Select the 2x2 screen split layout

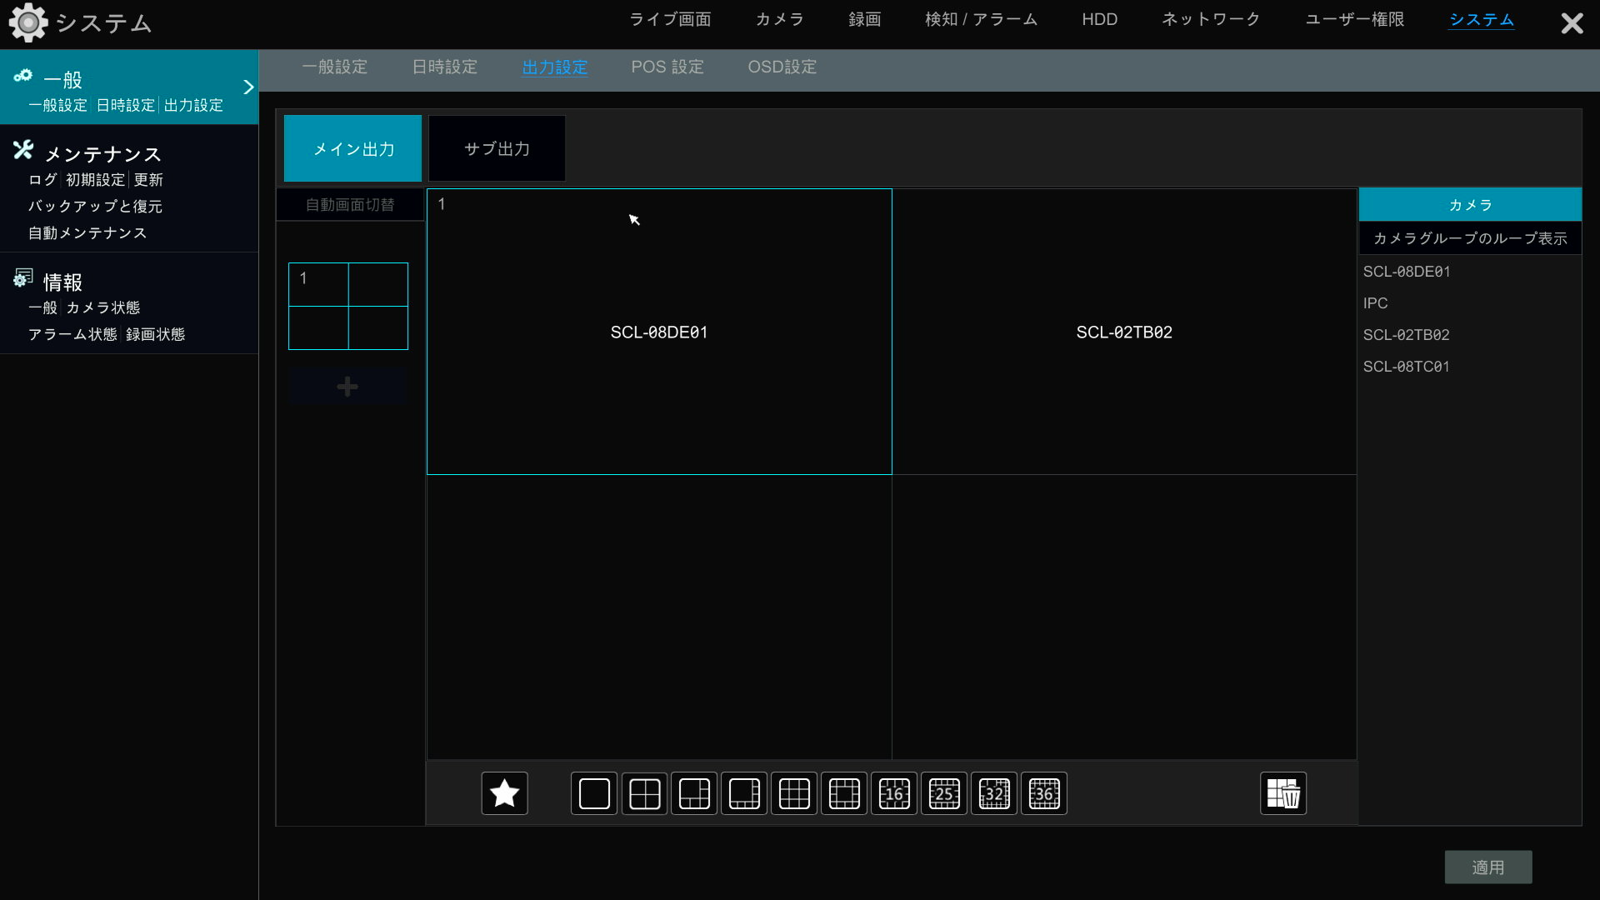pyautogui.click(x=643, y=792)
